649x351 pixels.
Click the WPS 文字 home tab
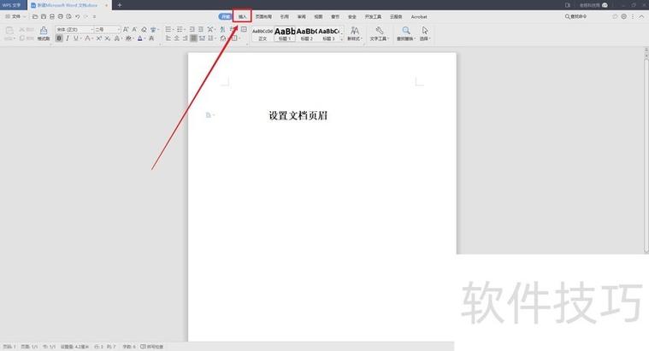[12, 5]
